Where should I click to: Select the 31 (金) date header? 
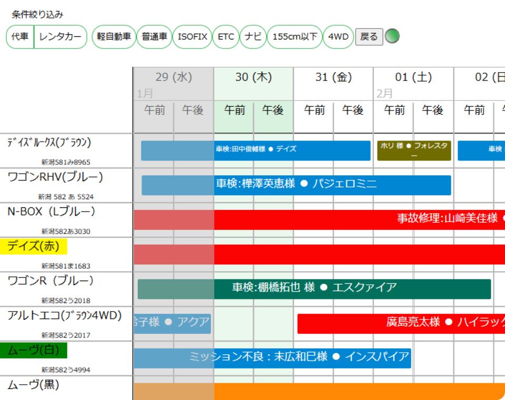pos(334,77)
